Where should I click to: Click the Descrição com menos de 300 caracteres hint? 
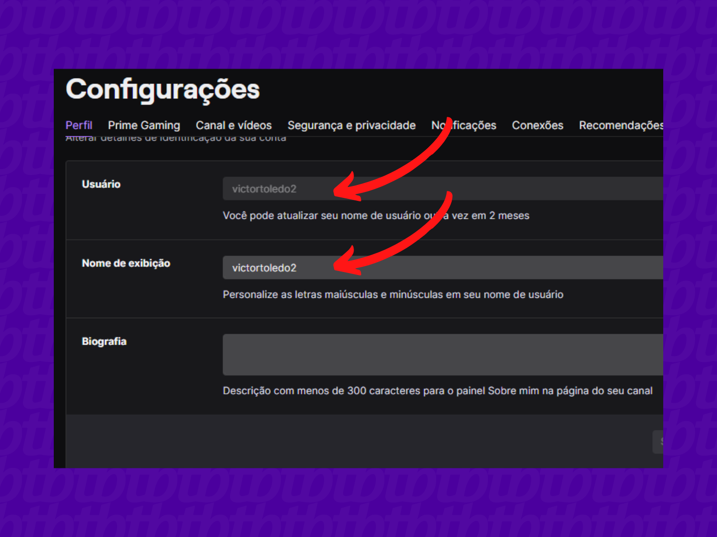438,391
